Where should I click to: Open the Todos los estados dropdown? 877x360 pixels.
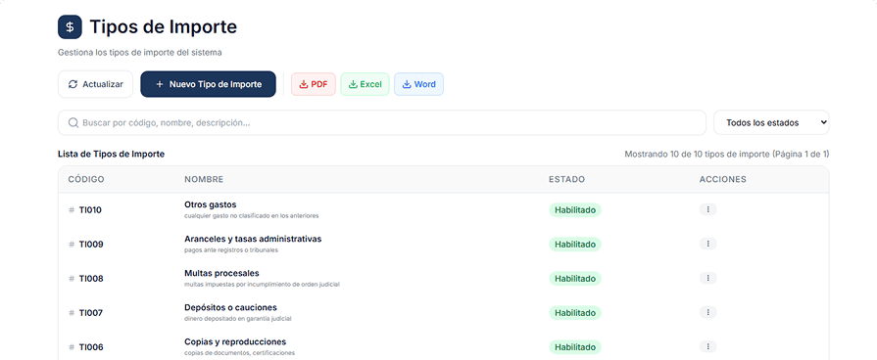[771, 123]
